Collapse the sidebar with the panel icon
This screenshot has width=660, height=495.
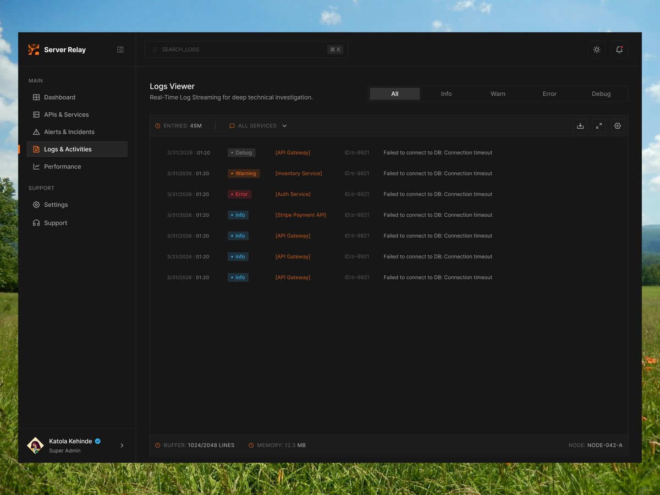(x=120, y=49)
